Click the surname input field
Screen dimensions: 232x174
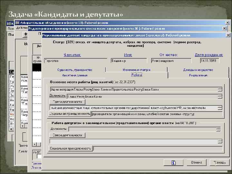point(75,61)
